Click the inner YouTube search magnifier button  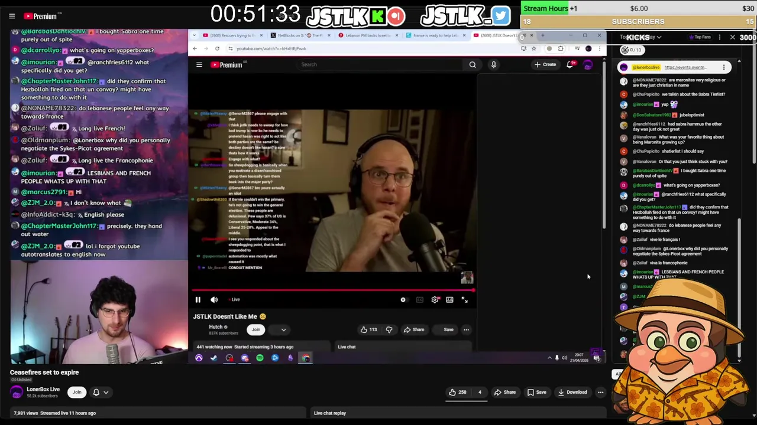[x=473, y=64]
